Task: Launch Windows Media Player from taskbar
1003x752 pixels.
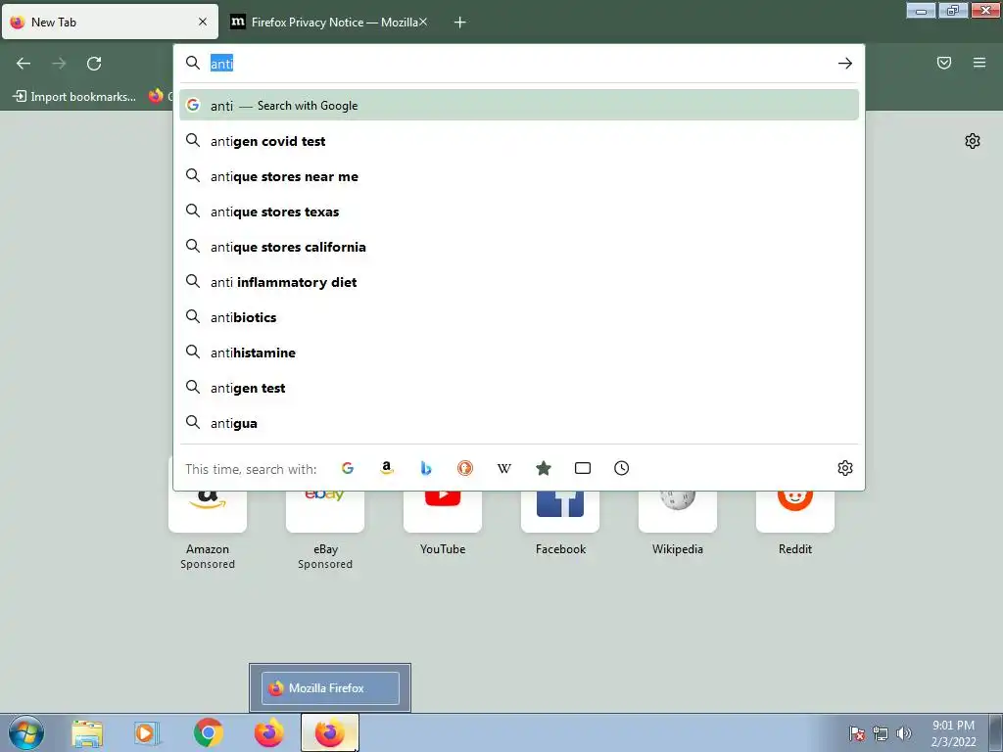Action: [146, 732]
